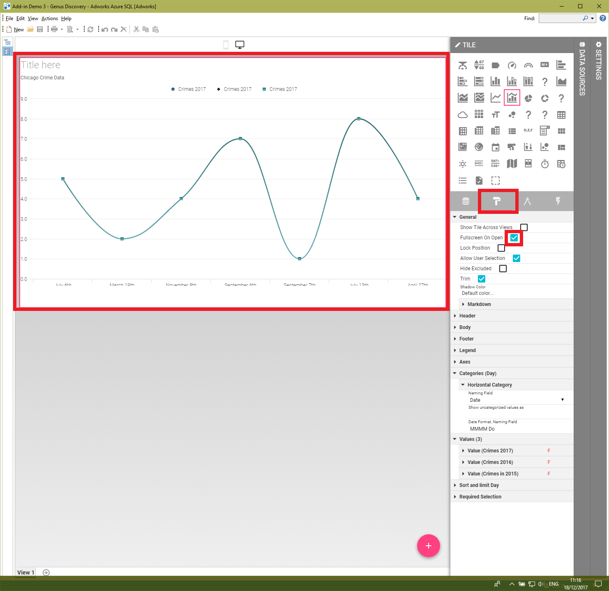
Task: Open the data tab in tile panel
Action: point(466,201)
